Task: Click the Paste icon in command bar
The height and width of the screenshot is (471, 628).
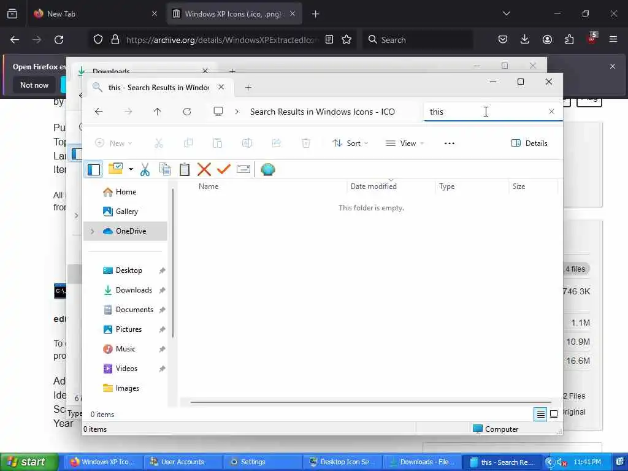Action: point(218,143)
